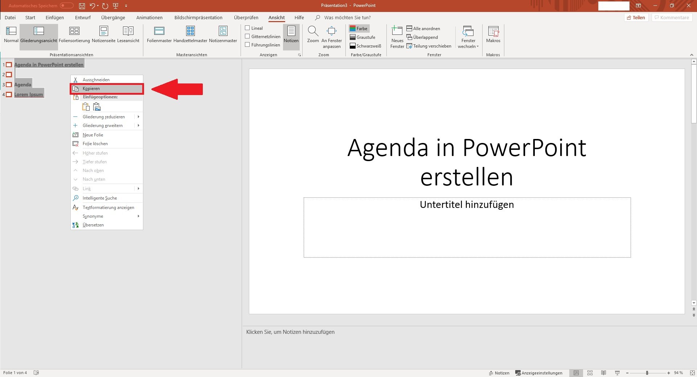Click fit slide to window icon

click(x=692, y=373)
